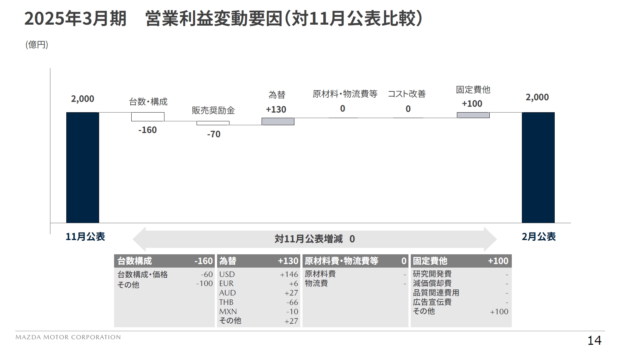Select the 台数・構成 -160 bar segment
621x349 pixels.
click(x=148, y=117)
